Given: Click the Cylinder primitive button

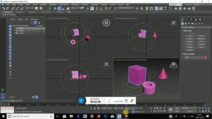Looking at the screenshot, I should point(190,42).
